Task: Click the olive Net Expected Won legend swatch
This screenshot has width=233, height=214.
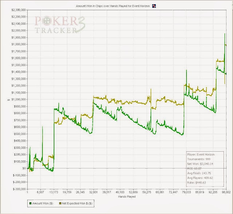Action: point(60,203)
